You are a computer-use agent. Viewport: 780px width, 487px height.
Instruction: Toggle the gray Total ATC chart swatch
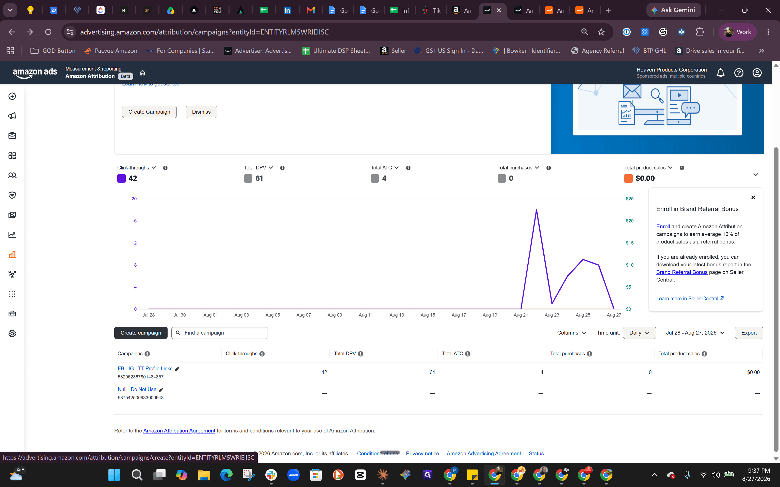pos(375,178)
